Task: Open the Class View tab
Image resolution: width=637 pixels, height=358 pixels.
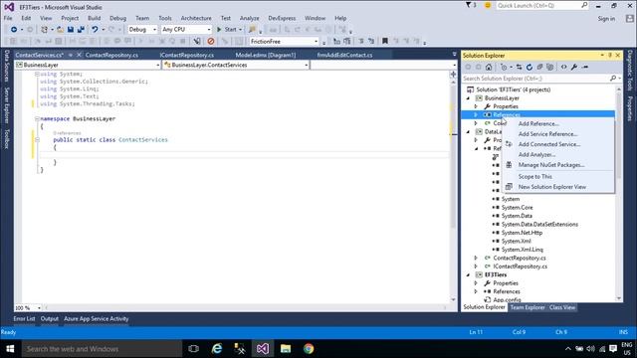Action: tap(562, 307)
